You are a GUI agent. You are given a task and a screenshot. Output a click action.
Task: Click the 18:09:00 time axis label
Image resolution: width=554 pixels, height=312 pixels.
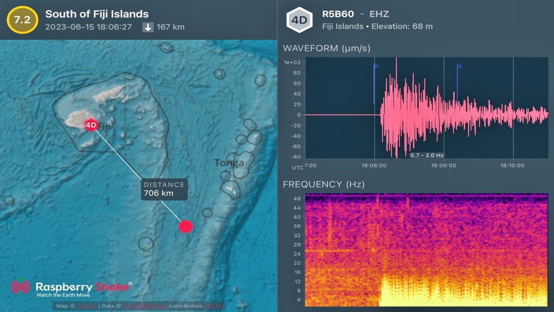pos(444,165)
